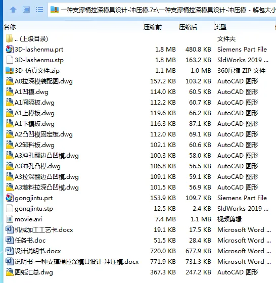The height and width of the screenshot is (283, 276).
Task: Select the file name A2凸凹模固定板.dwg
Action: [43, 134]
